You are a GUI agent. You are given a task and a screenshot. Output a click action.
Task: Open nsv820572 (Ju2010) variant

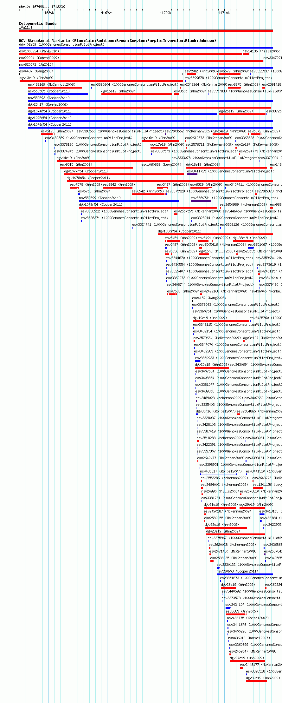(36, 64)
